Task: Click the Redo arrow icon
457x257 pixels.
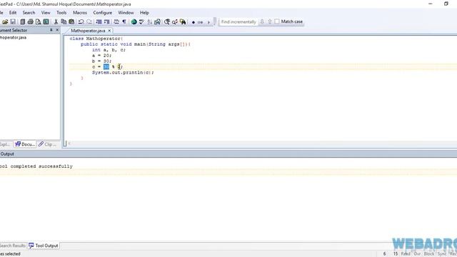Action: point(89,22)
